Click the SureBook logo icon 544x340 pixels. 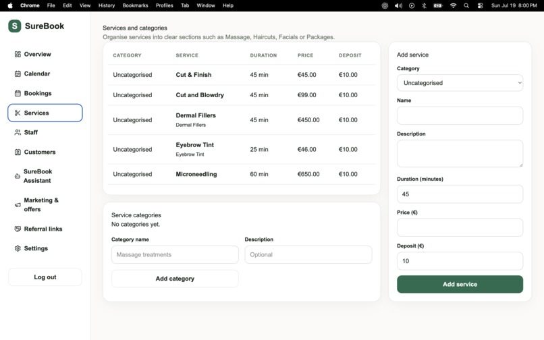click(x=15, y=26)
